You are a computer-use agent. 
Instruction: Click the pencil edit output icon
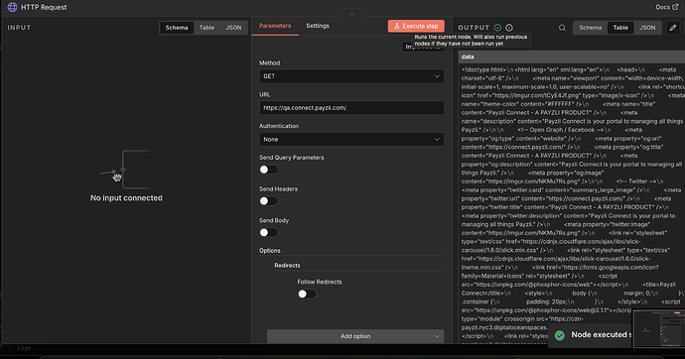673,28
